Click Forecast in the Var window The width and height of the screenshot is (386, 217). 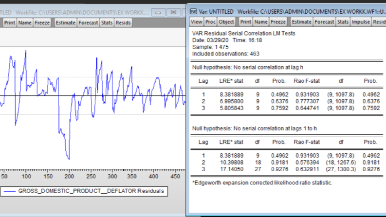[324, 22]
